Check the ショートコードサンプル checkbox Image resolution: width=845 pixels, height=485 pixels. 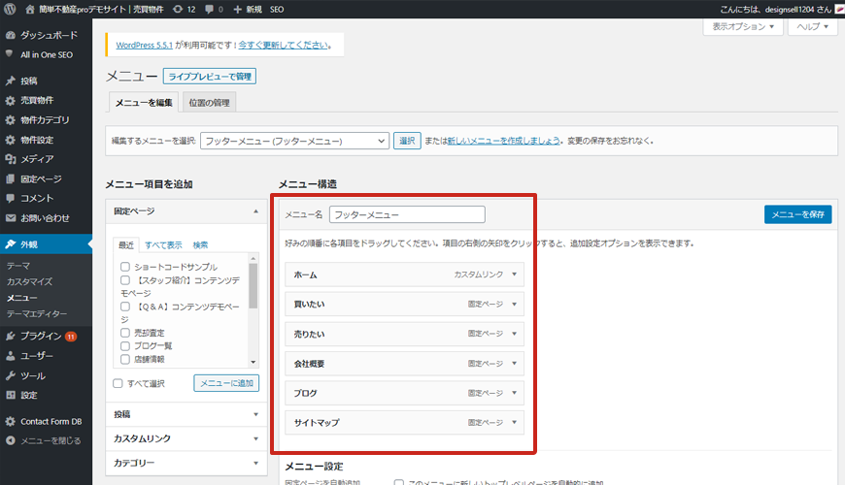coord(125,267)
